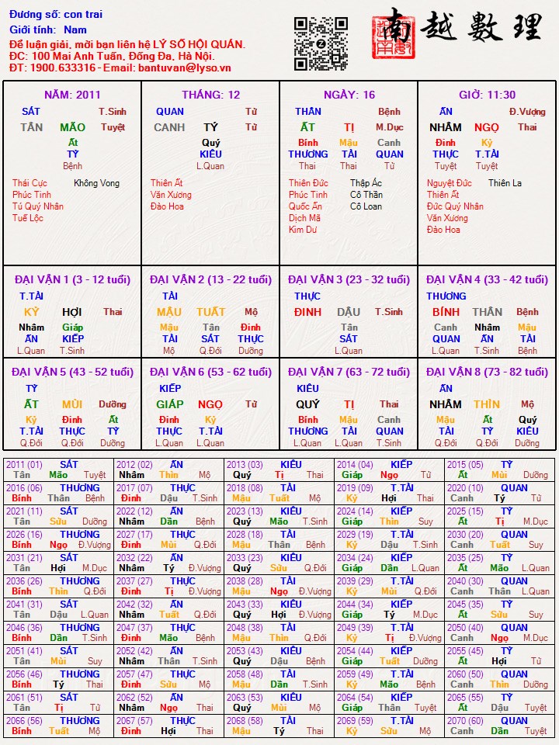Select the year cell '2027 (17)'
Viewport: 559px width, 745px height.
coord(168,540)
